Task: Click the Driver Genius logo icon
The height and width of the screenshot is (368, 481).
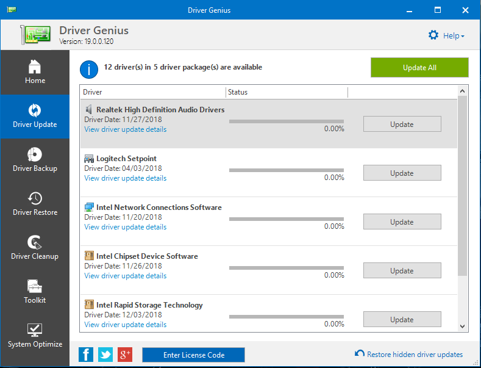Action: point(35,35)
